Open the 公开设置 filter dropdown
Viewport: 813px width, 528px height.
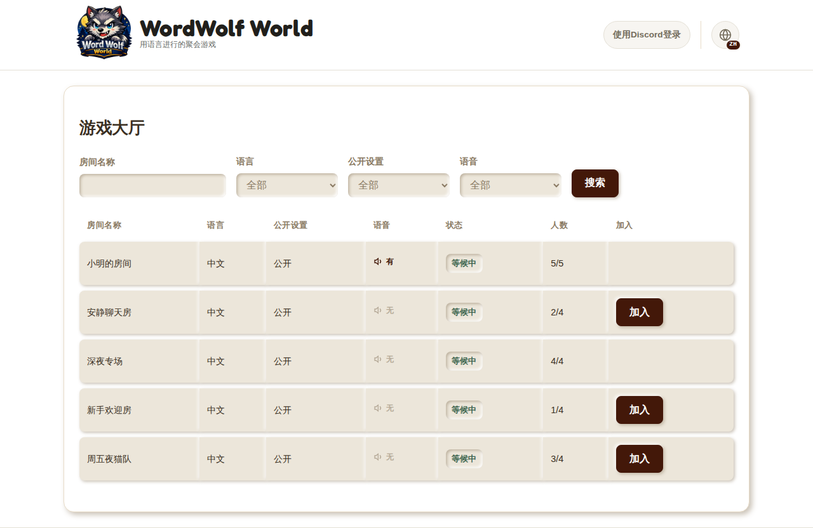point(399,185)
